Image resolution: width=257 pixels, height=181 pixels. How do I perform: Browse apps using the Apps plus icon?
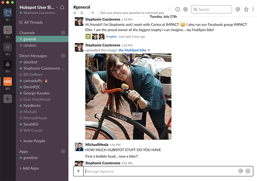[x=63, y=151]
